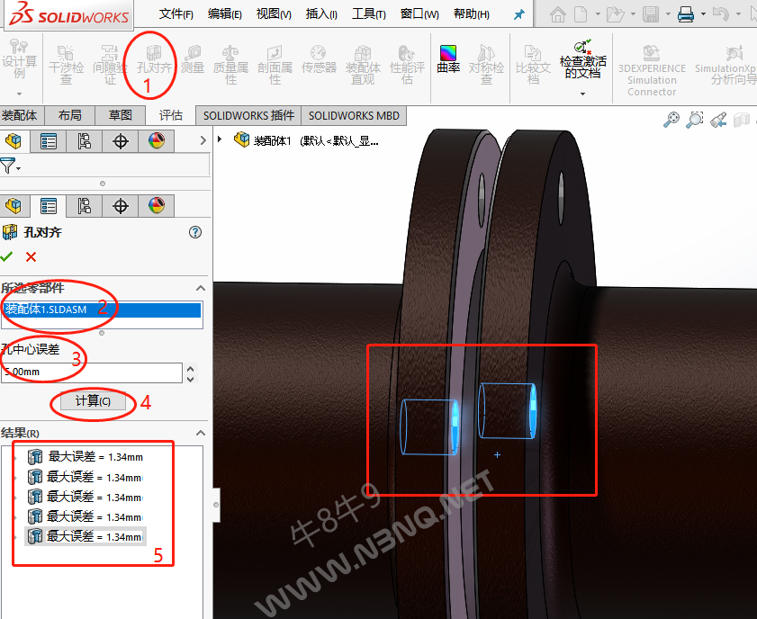The image size is (757, 619).
Task: Open the help question mark icon
Action: pyautogui.click(x=195, y=232)
